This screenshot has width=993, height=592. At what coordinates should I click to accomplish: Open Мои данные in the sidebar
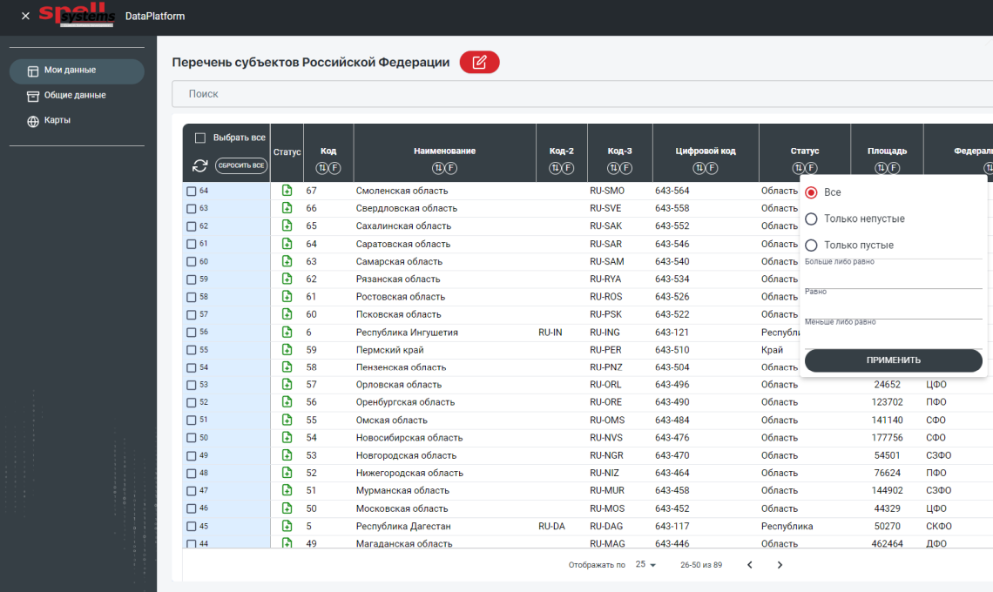pyautogui.click(x=77, y=71)
